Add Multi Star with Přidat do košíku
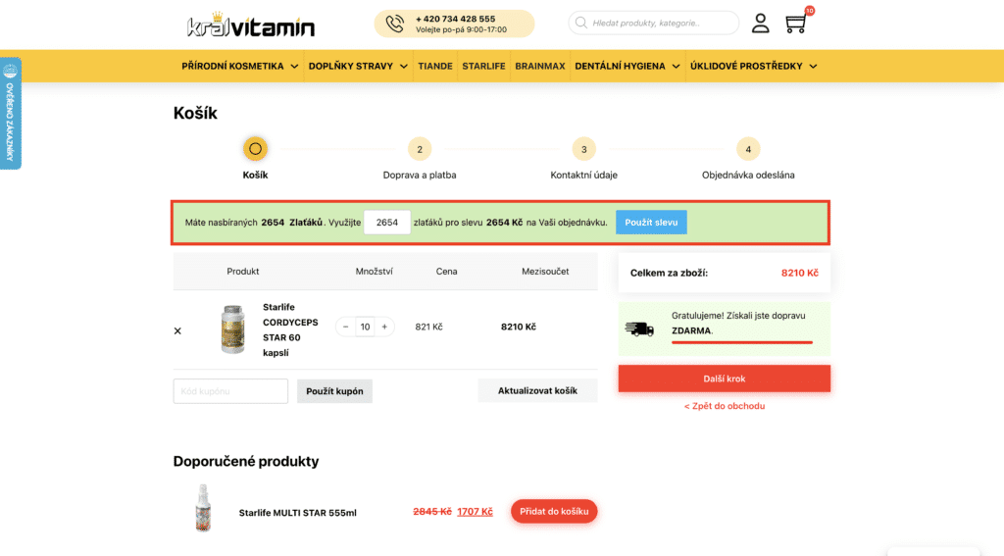Viewport: 1004px width, 556px height. (x=554, y=511)
